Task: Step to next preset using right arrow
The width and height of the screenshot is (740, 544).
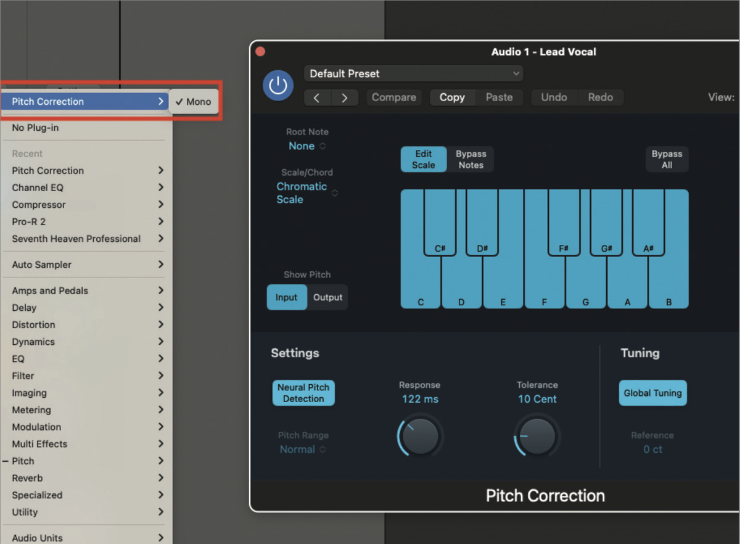Action: click(344, 97)
